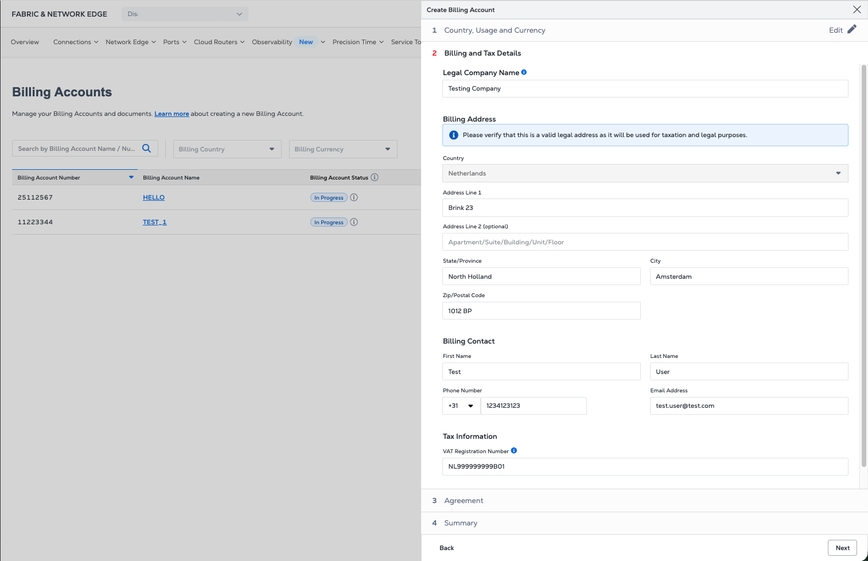Click the search magnifier icon
The width and height of the screenshot is (868, 561).
[x=147, y=149]
